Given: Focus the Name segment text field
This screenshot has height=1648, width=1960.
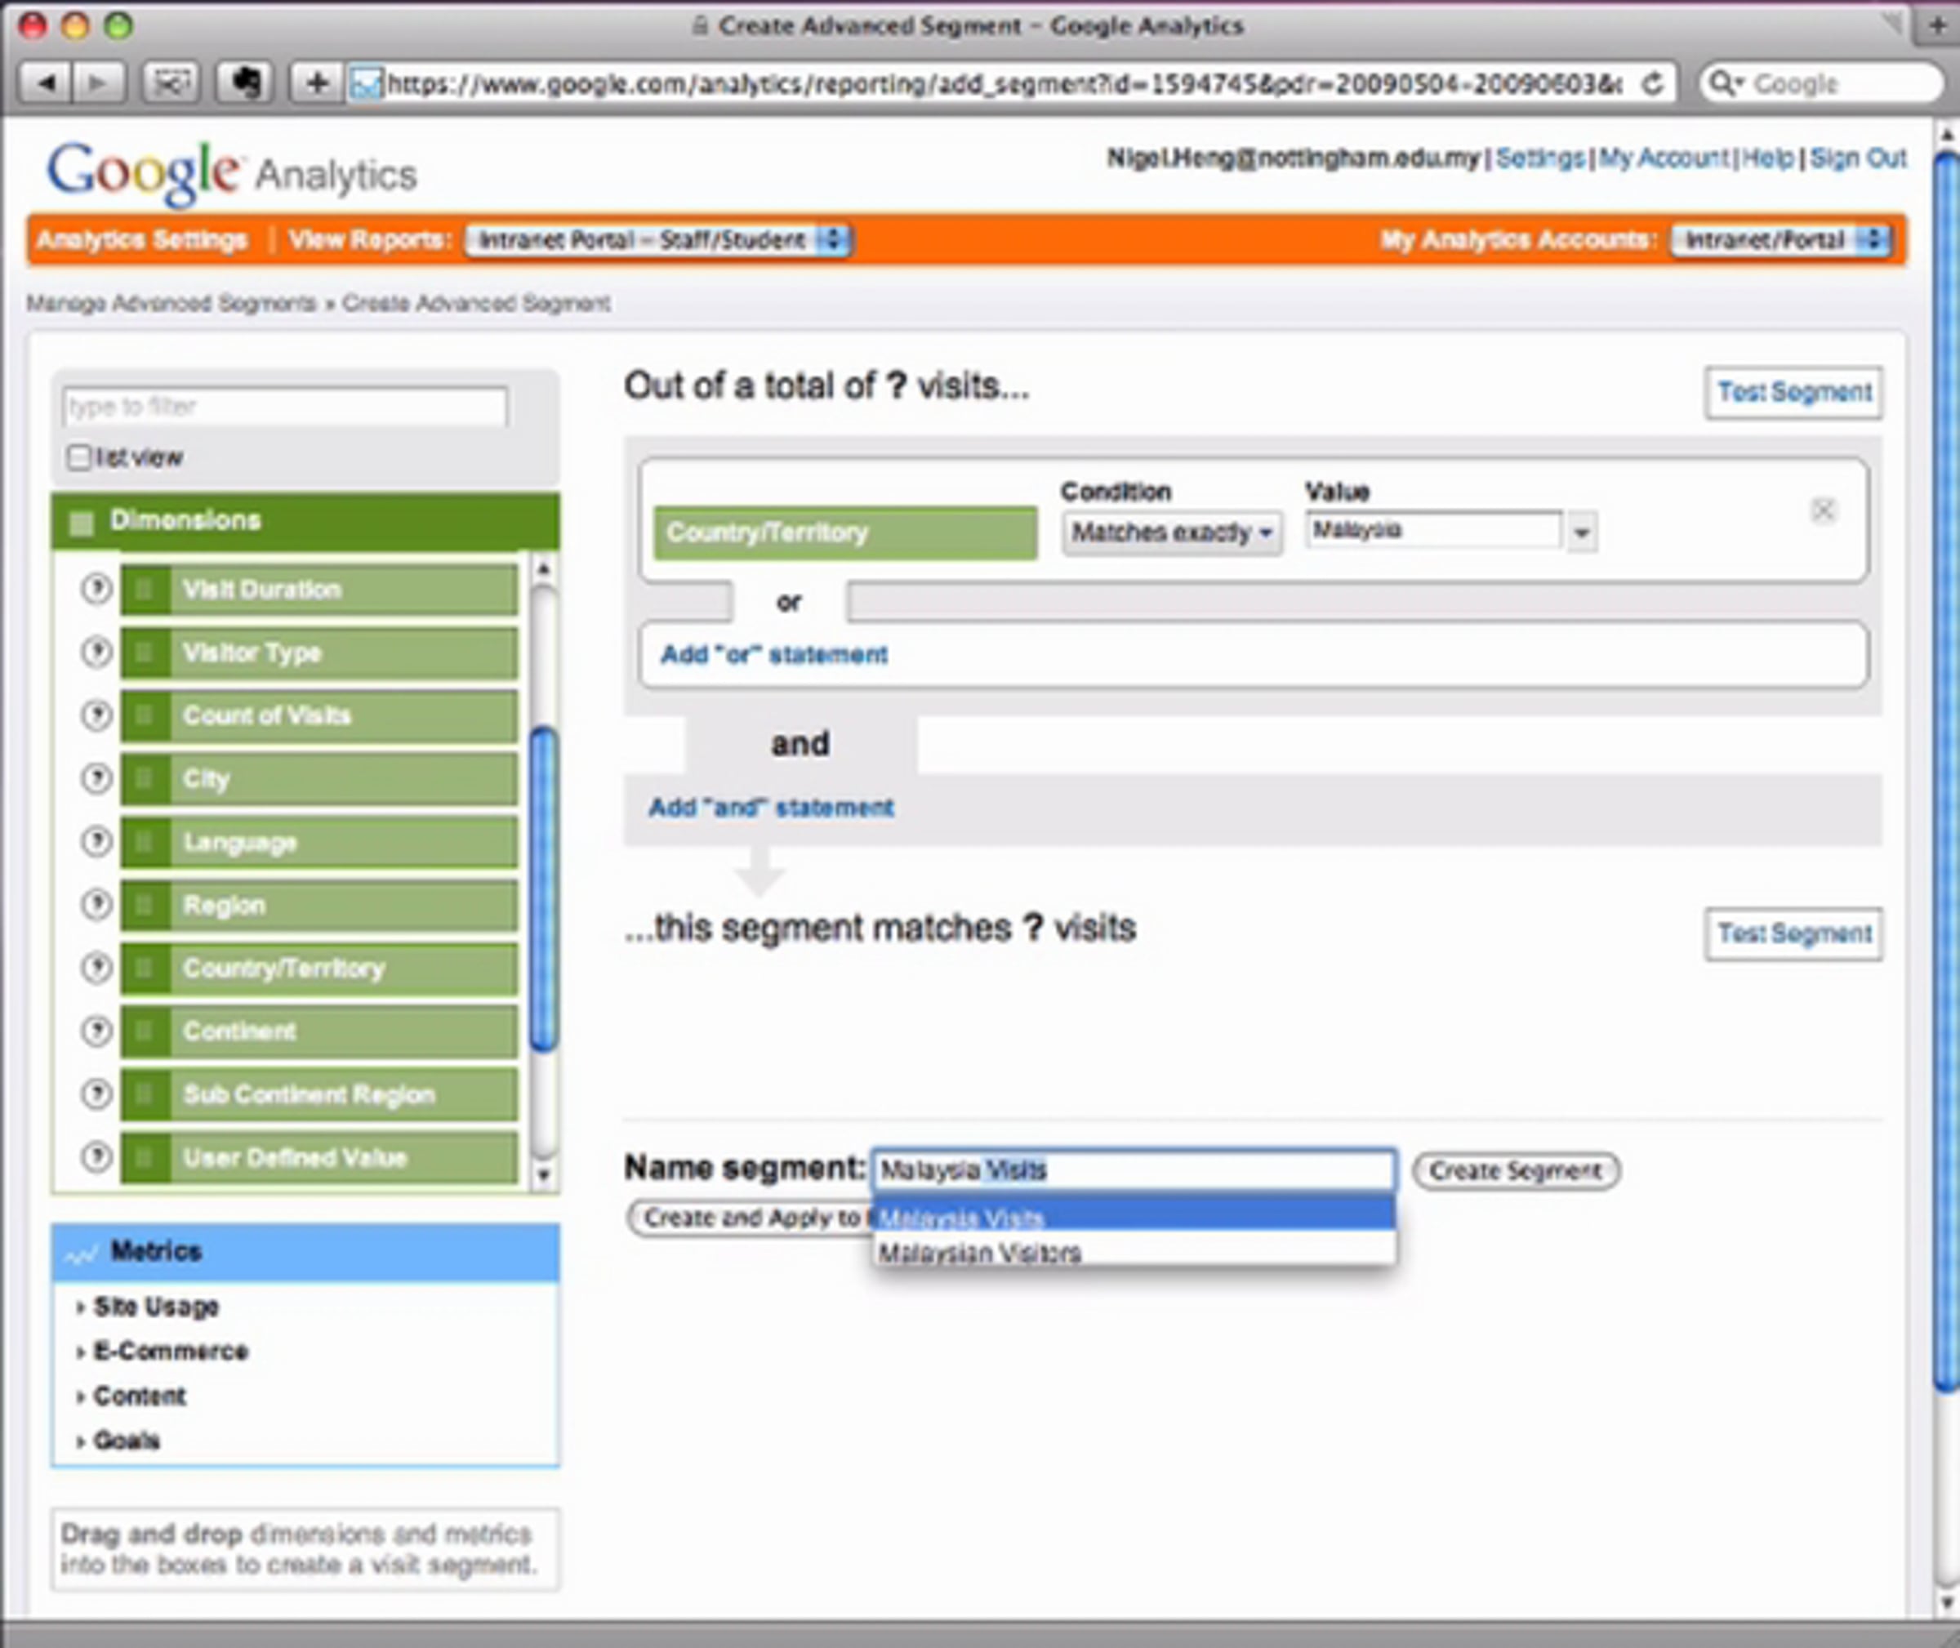Looking at the screenshot, I should point(1134,1169).
